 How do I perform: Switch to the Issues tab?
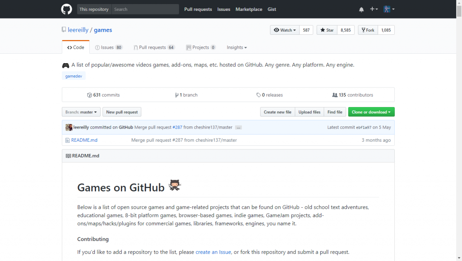pos(109,47)
